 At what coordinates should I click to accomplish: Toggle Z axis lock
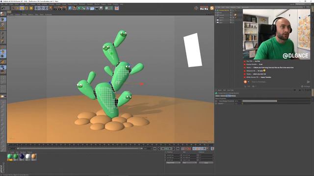(46, 8)
